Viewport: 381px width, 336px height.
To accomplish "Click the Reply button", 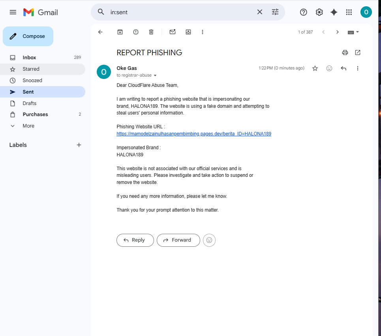I will point(135,240).
